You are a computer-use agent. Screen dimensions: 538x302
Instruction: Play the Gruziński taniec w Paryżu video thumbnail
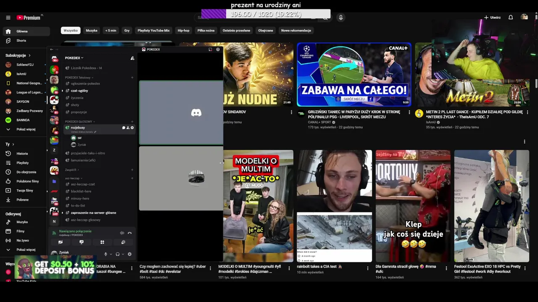tap(354, 75)
